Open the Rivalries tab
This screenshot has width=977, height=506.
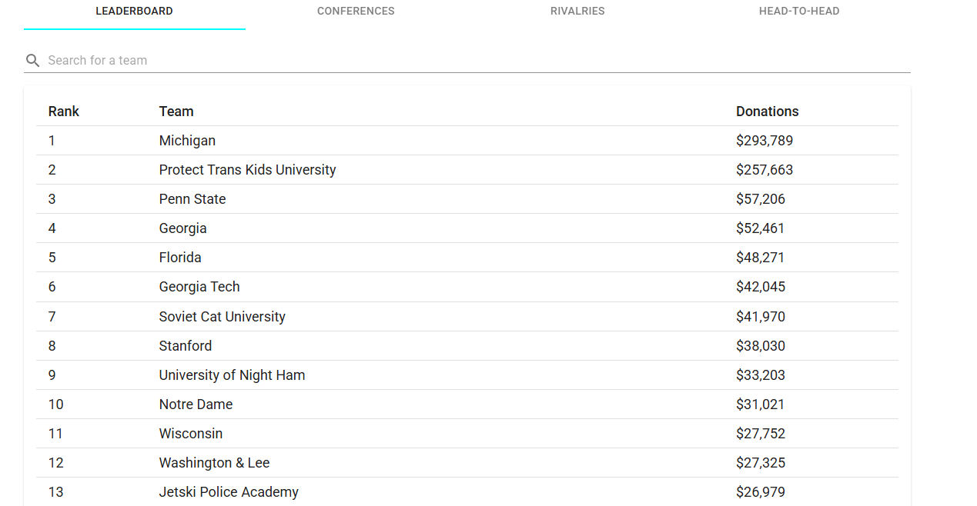tap(577, 12)
